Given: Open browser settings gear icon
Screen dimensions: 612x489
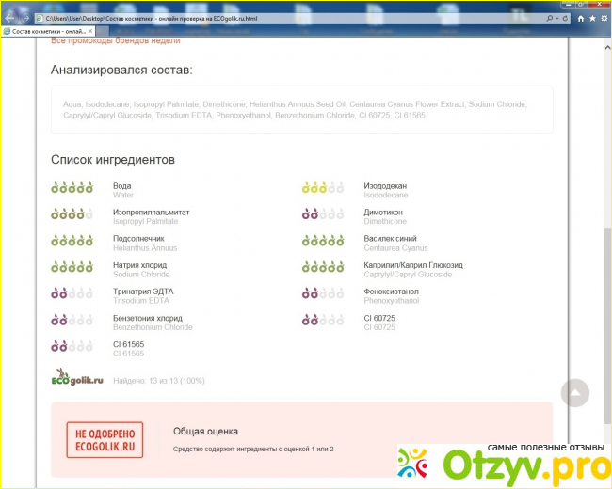Looking at the screenshot, I should click(x=605, y=19).
